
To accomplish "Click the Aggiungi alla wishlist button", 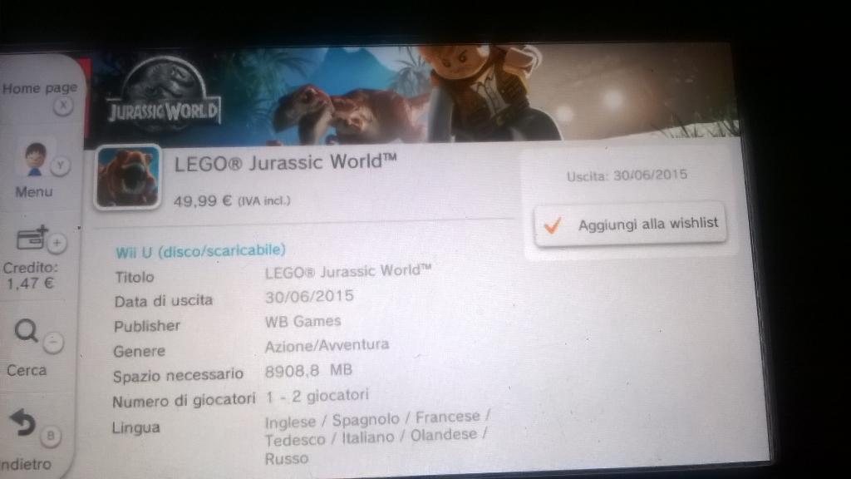I will tap(632, 224).
